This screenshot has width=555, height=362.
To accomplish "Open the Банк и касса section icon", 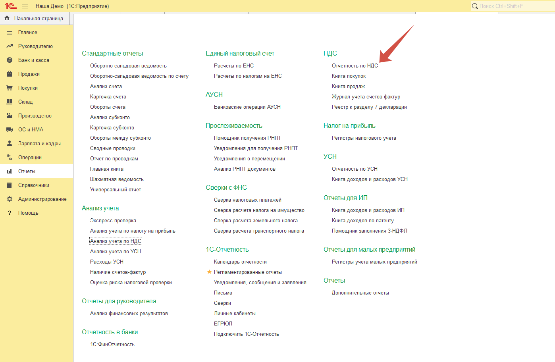I will [x=10, y=60].
